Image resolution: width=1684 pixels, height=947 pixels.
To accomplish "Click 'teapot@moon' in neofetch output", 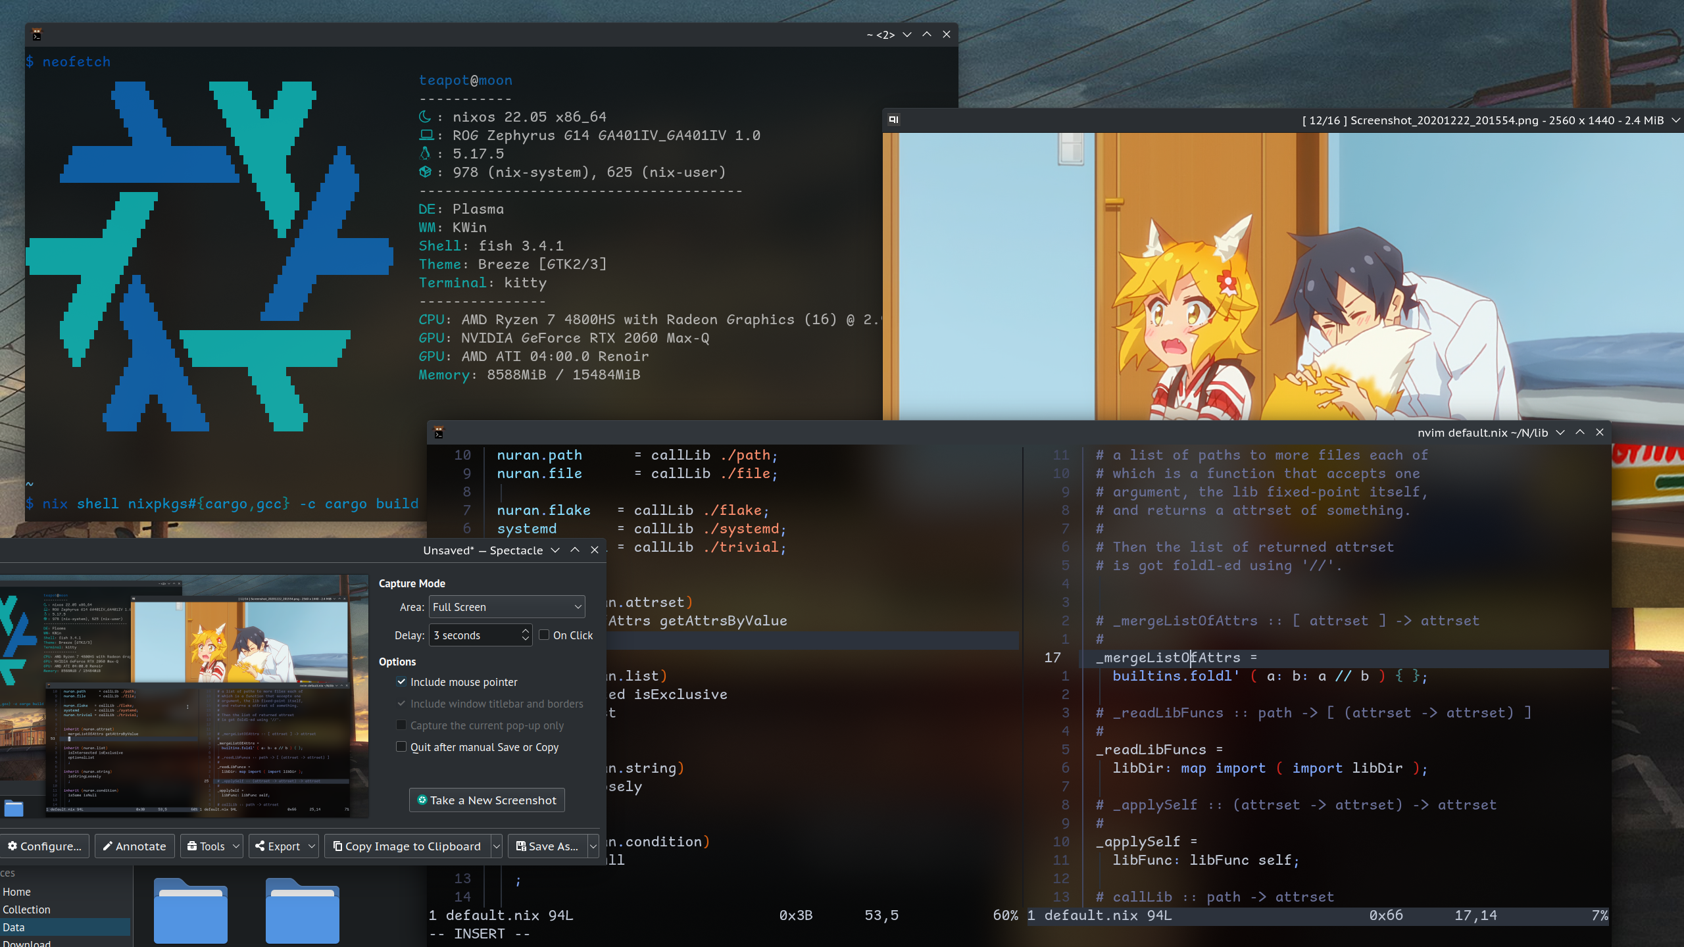I will pyautogui.click(x=466, y=80).
